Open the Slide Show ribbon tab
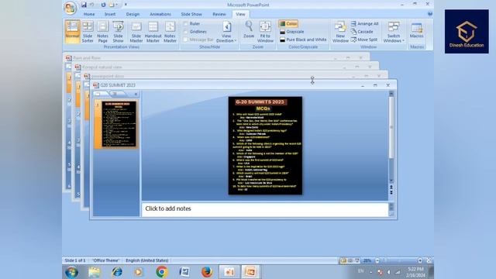 point(191,14)
